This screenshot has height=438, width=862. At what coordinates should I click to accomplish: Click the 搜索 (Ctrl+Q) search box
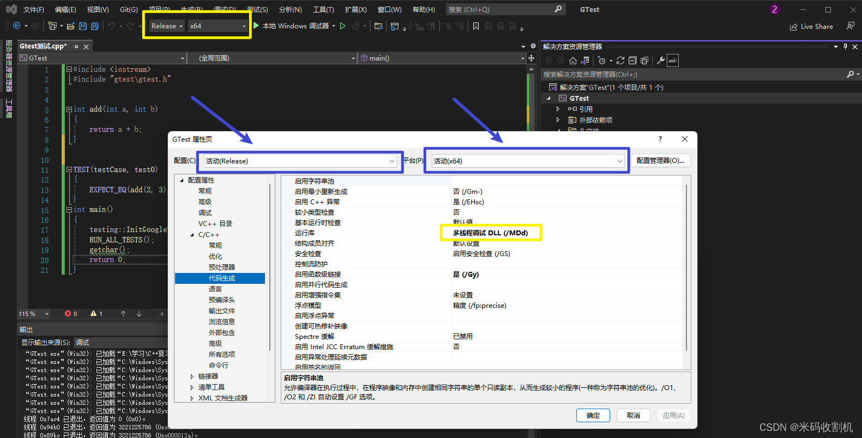click(505, 9)
